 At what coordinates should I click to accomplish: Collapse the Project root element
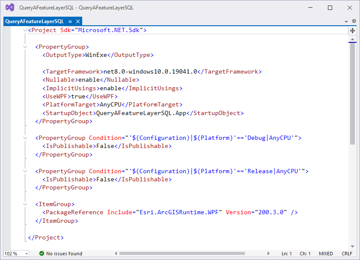(x=25, y=30)
